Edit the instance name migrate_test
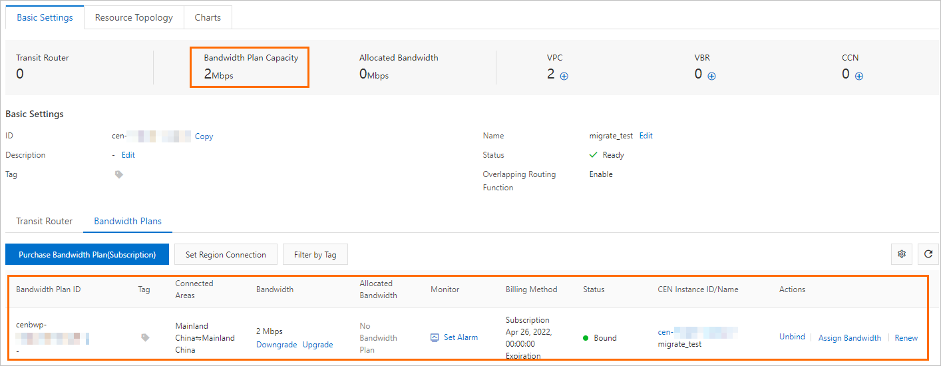Screen dimensions: 941x366 pos(646,136)
